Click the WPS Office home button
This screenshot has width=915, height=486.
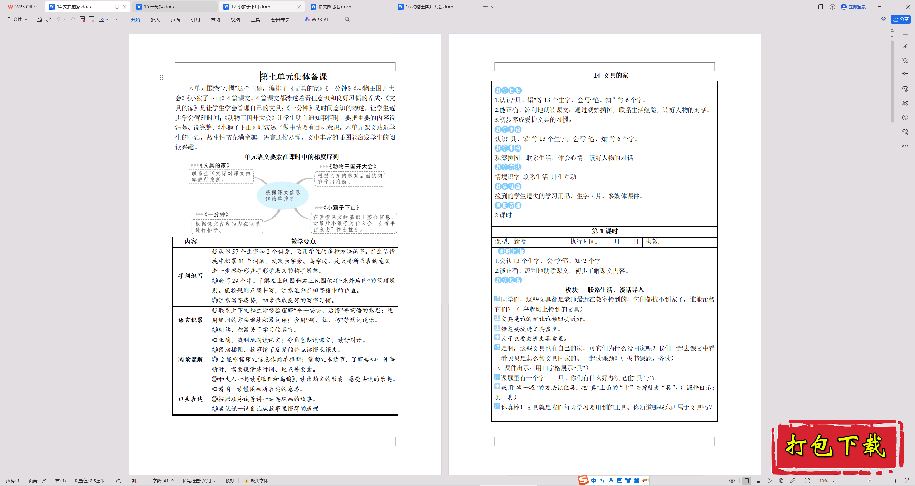click(23, 7)
